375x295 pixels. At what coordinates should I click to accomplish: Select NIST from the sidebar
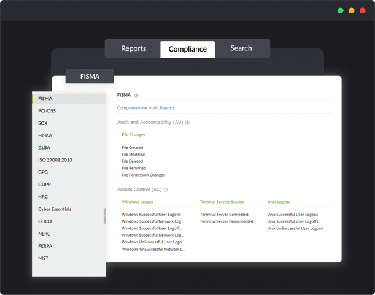(x=69, y=258)
